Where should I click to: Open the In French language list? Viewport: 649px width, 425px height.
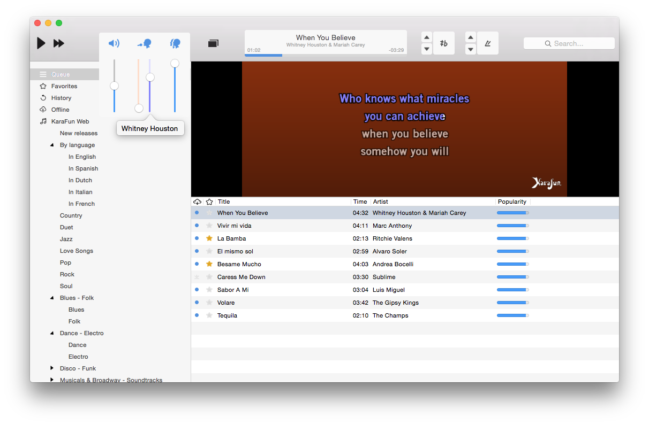pyautogui.click(x=81, y=204)
